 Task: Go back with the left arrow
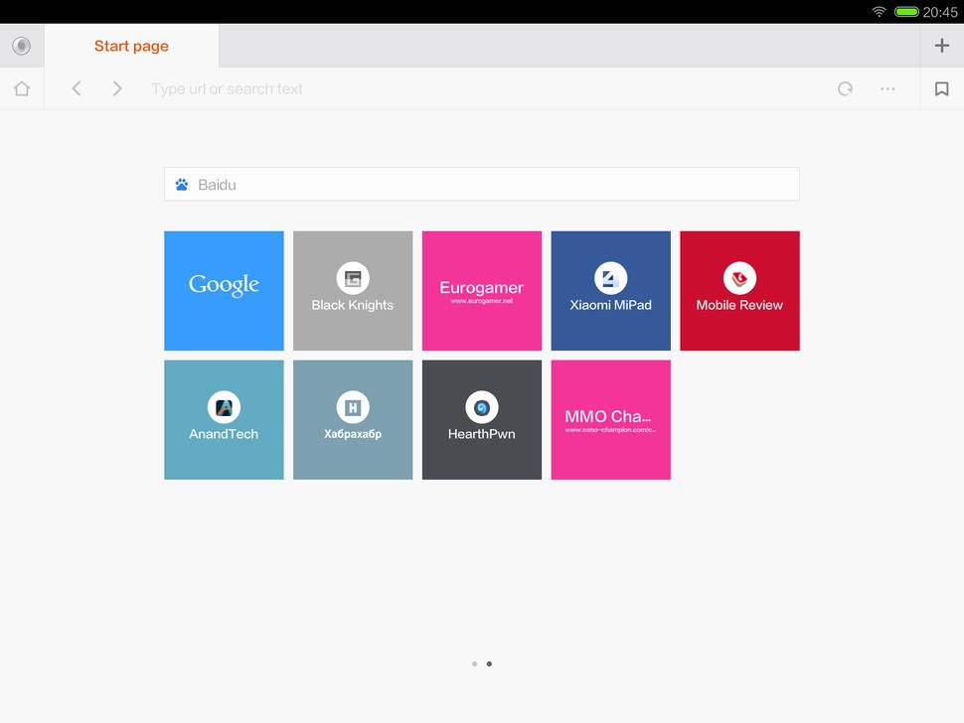pos(77,88)
